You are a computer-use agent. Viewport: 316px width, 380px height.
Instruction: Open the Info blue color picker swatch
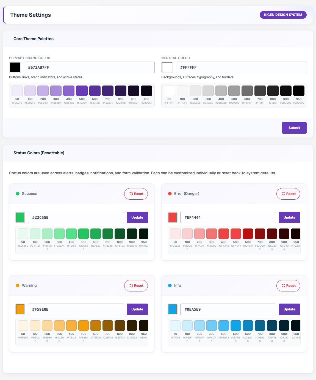click(x=173, y=309)
